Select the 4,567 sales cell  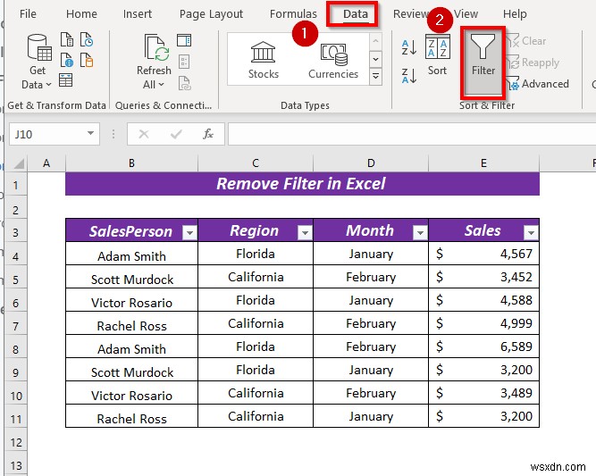coord(483,254)
